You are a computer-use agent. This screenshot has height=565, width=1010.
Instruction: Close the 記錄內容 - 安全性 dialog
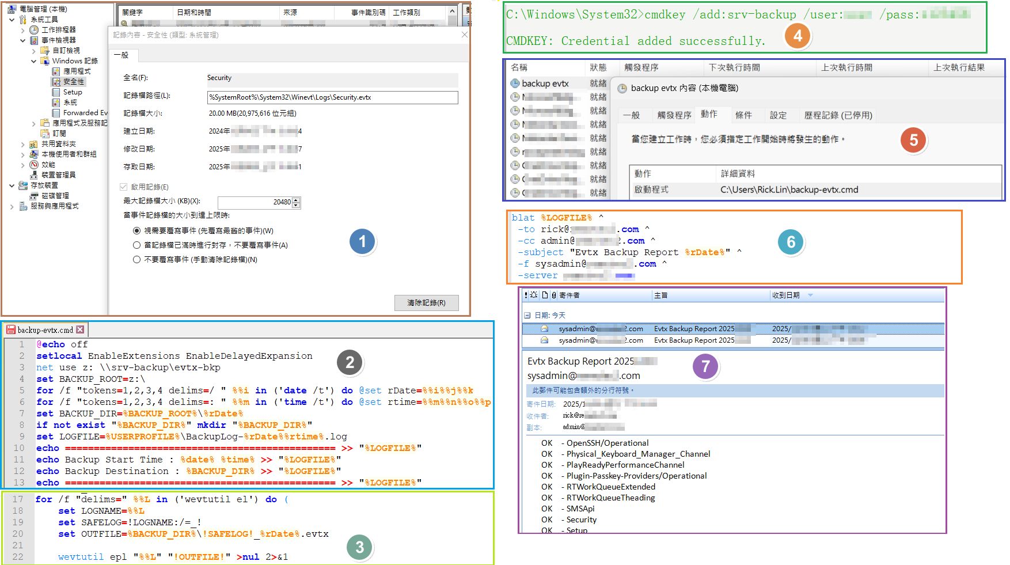pos(465,35)
